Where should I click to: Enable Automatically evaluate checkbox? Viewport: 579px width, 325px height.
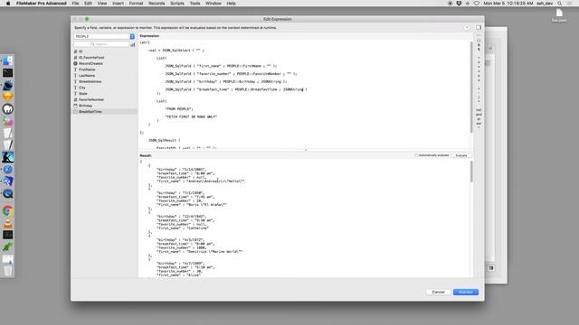pyautogui.click(x=416, y=155)
